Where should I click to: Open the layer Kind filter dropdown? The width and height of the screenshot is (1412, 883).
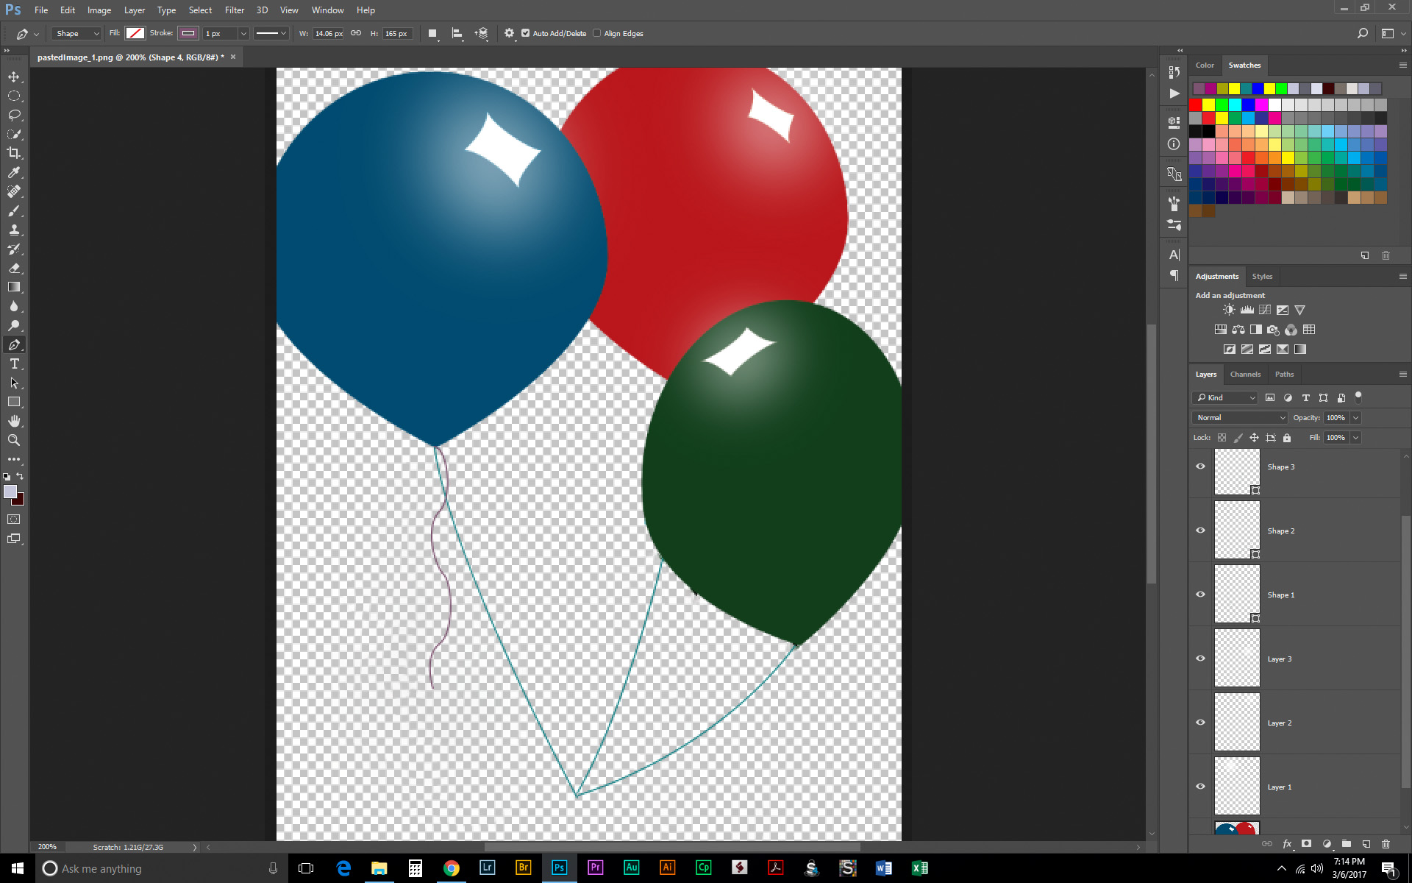pos(1224,397)
